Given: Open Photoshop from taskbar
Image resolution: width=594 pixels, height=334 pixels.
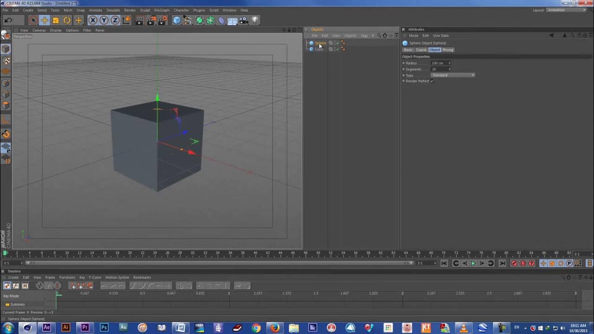Looking at the screenshot, I should [104, 328].
